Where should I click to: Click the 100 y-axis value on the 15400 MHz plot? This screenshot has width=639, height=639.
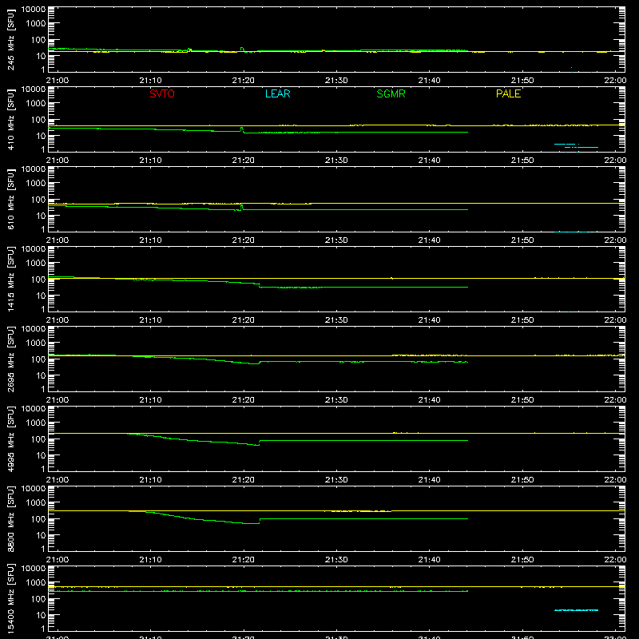click(x=38, y=599)
